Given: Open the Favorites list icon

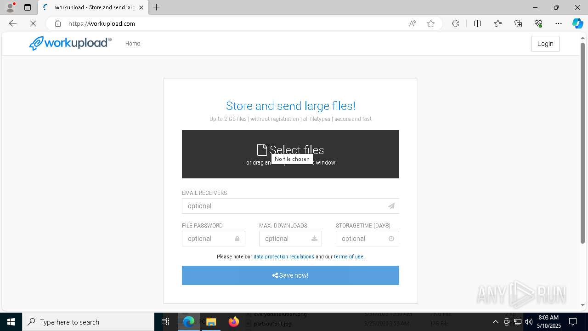Looking at the screenshot, I should [x=498, y=23].
